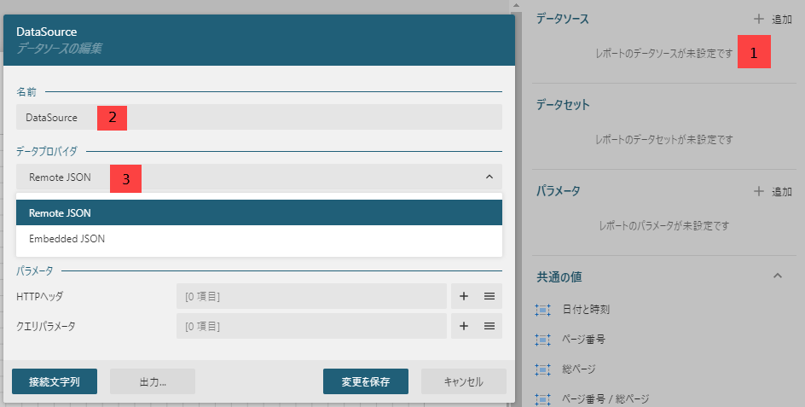Add an HTTPヘッダ item with plus button

coord(464,296)
